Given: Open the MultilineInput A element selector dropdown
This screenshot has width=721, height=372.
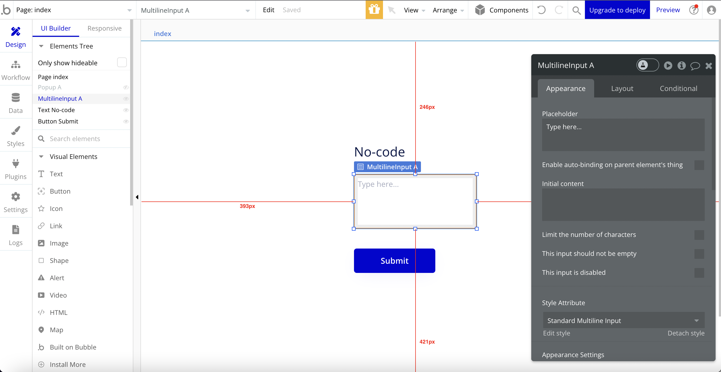Looking at the screenshot, I should pyautogui.click(x=195, y=10).
